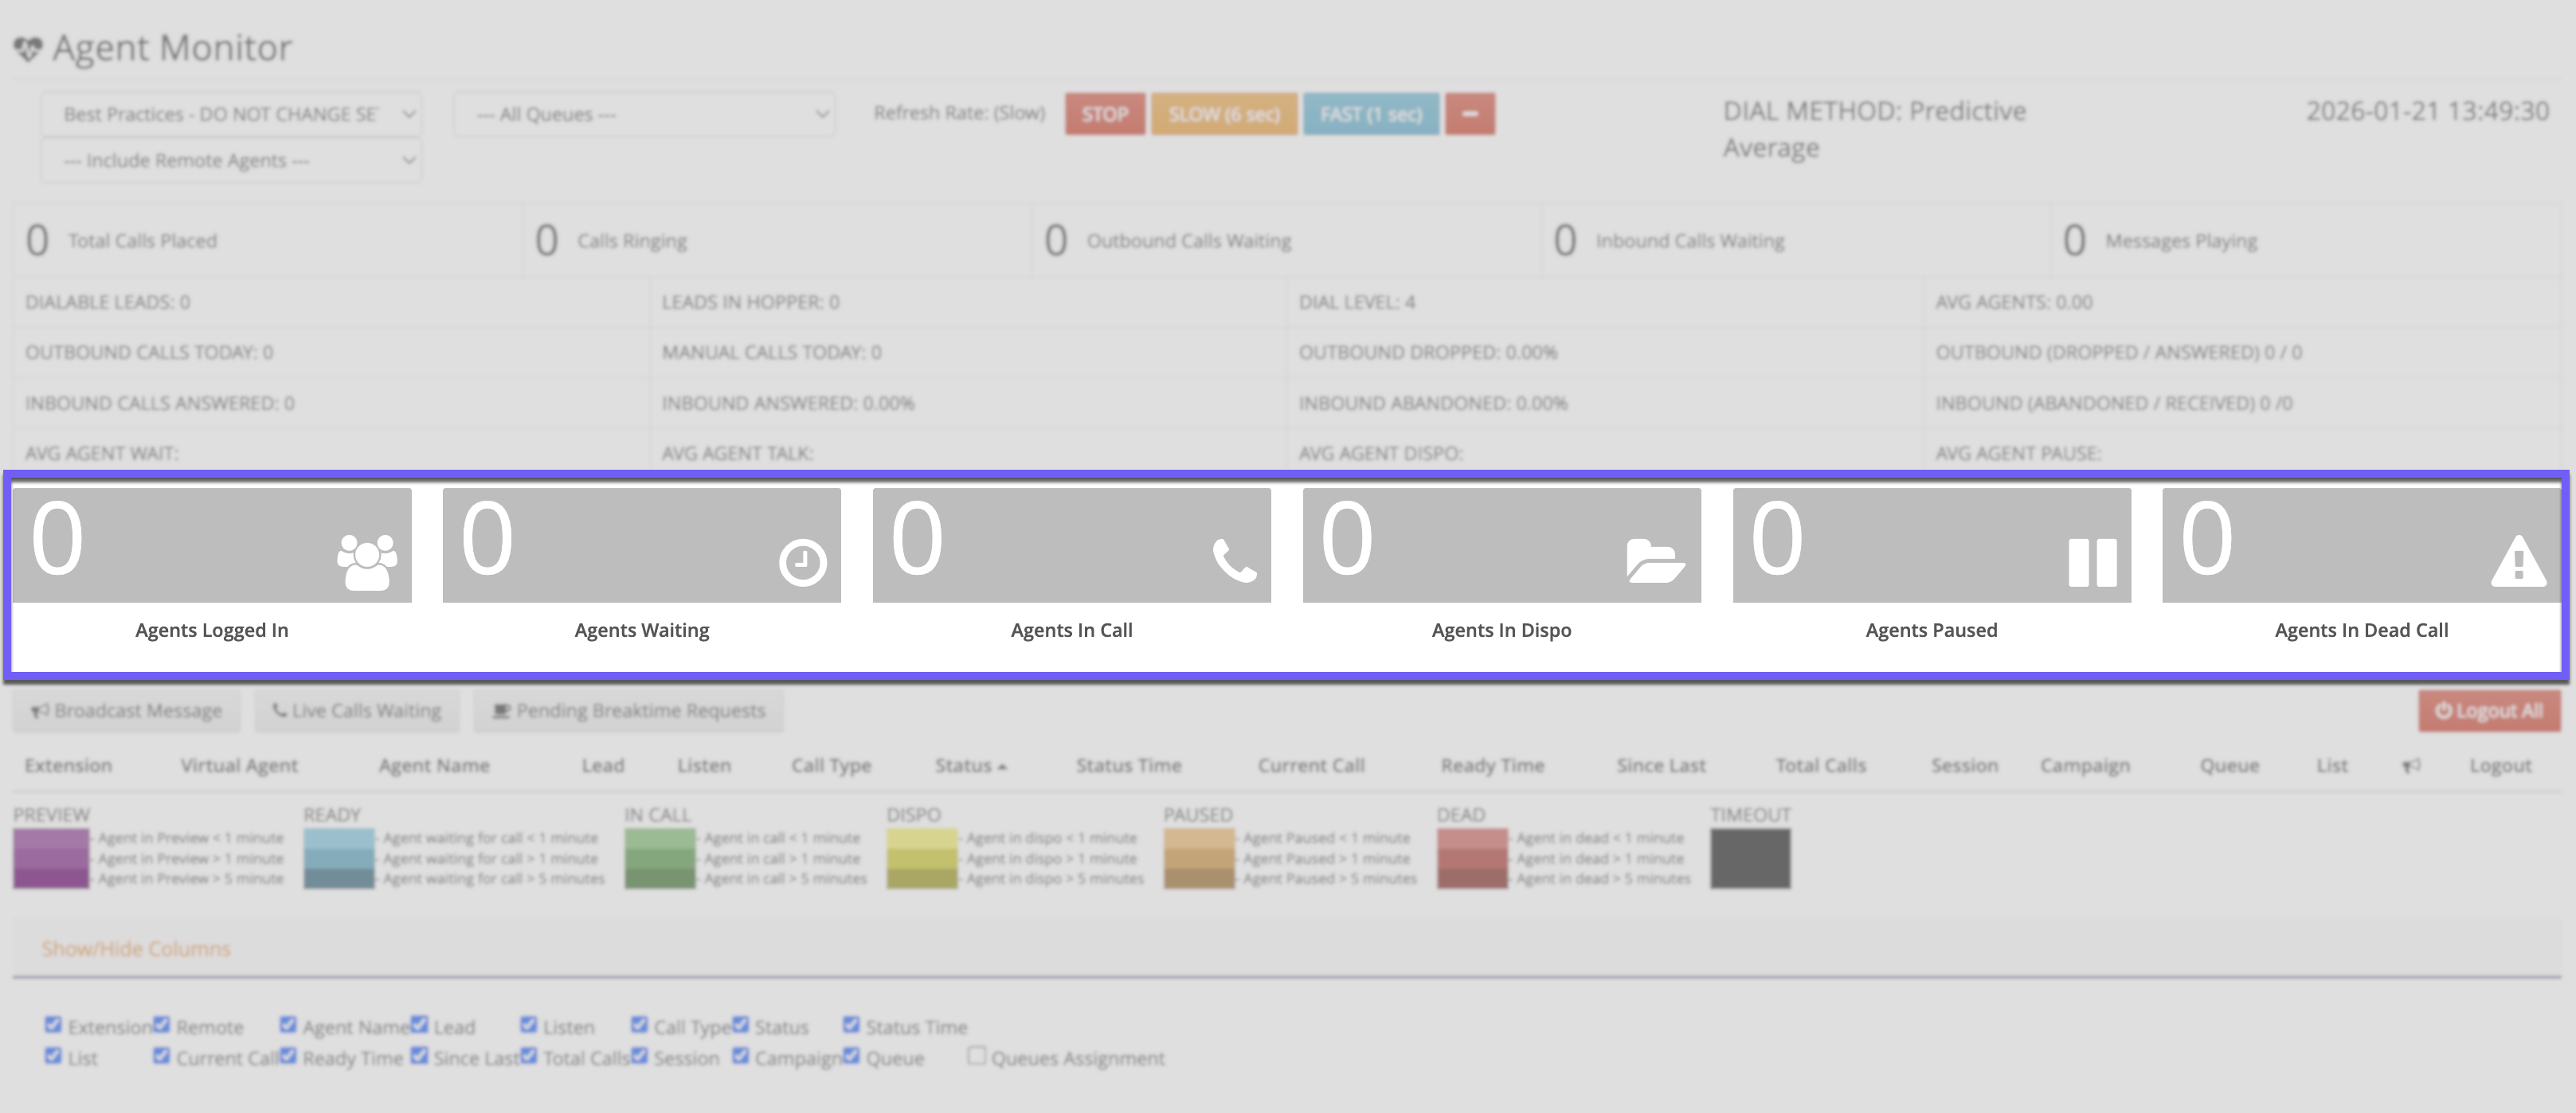2576x1113 pixels.
Task: Click the Agents Logged In group icon
Action: tap(367, 563)
